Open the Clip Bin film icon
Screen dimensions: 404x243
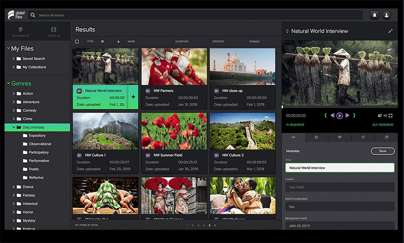(x=54, y=29)
